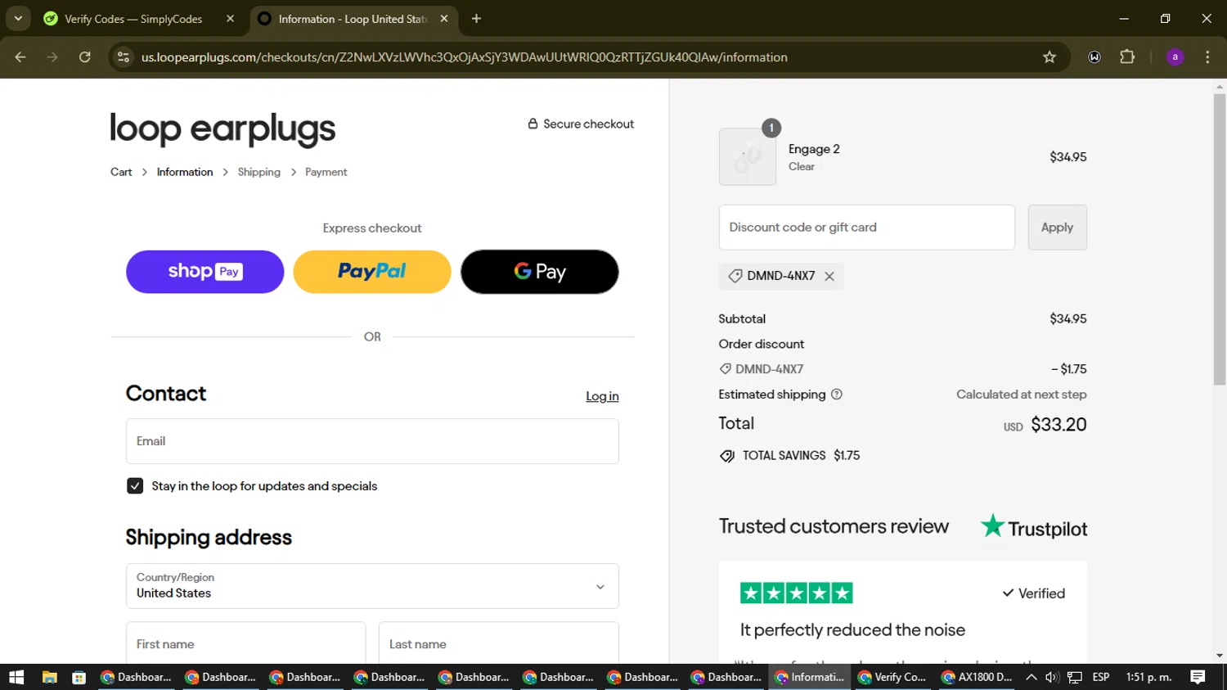Select the Information breadcrumb step
Viewport: 1227px width, 690px height.
pos(185,172)
